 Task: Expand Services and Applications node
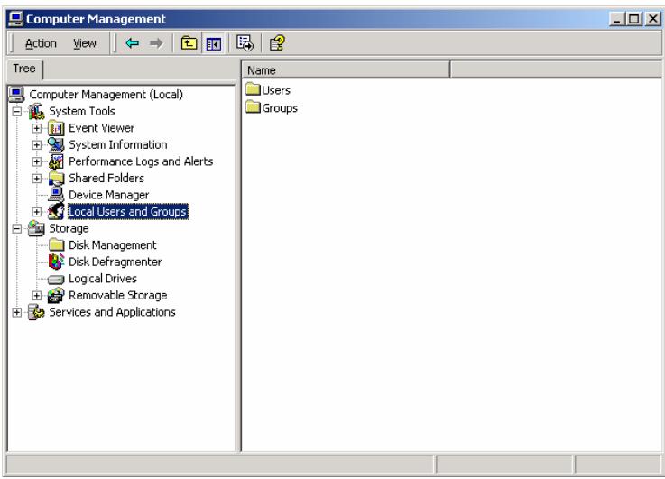(x=15, y=313)
